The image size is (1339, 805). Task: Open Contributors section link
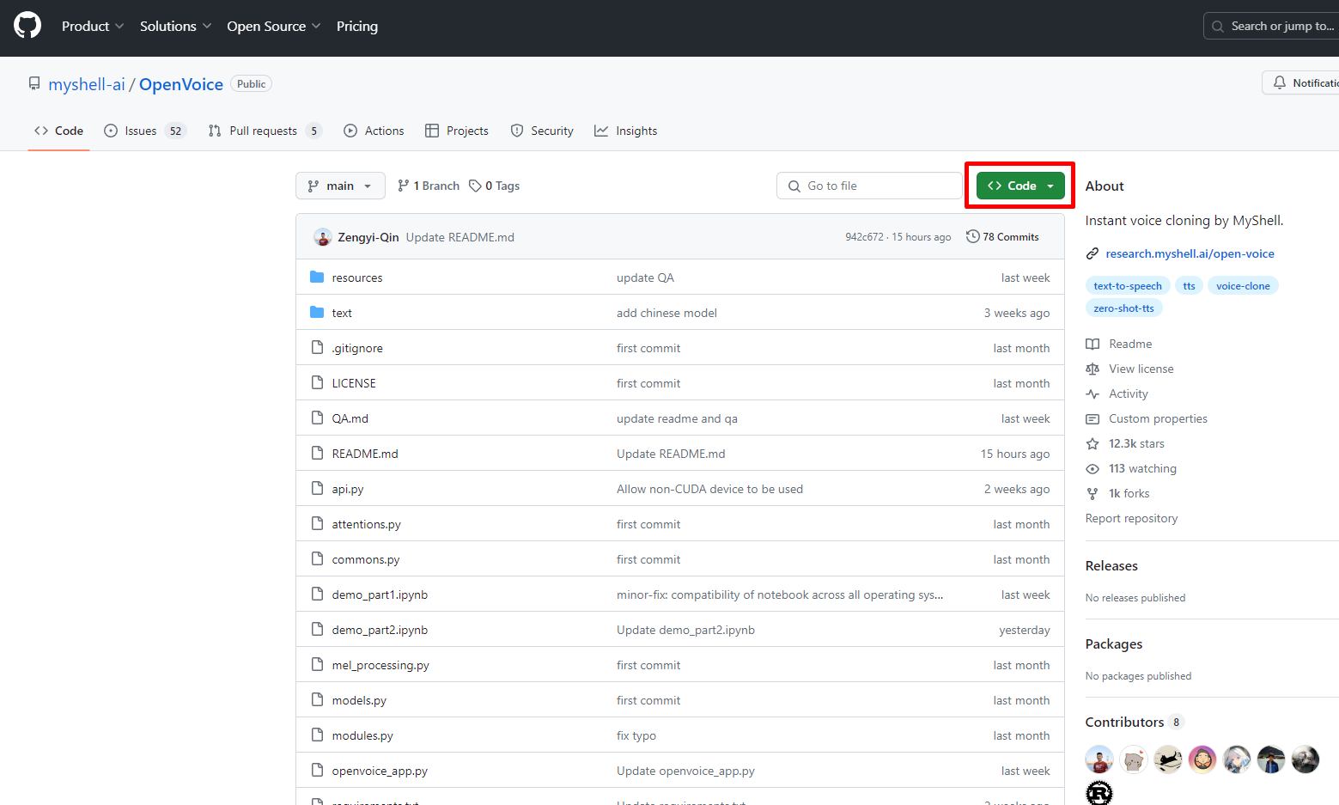coord(1135,722)
